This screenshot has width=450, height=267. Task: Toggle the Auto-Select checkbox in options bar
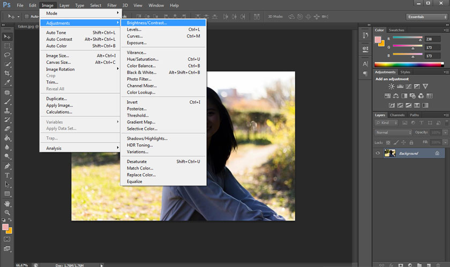27,17
